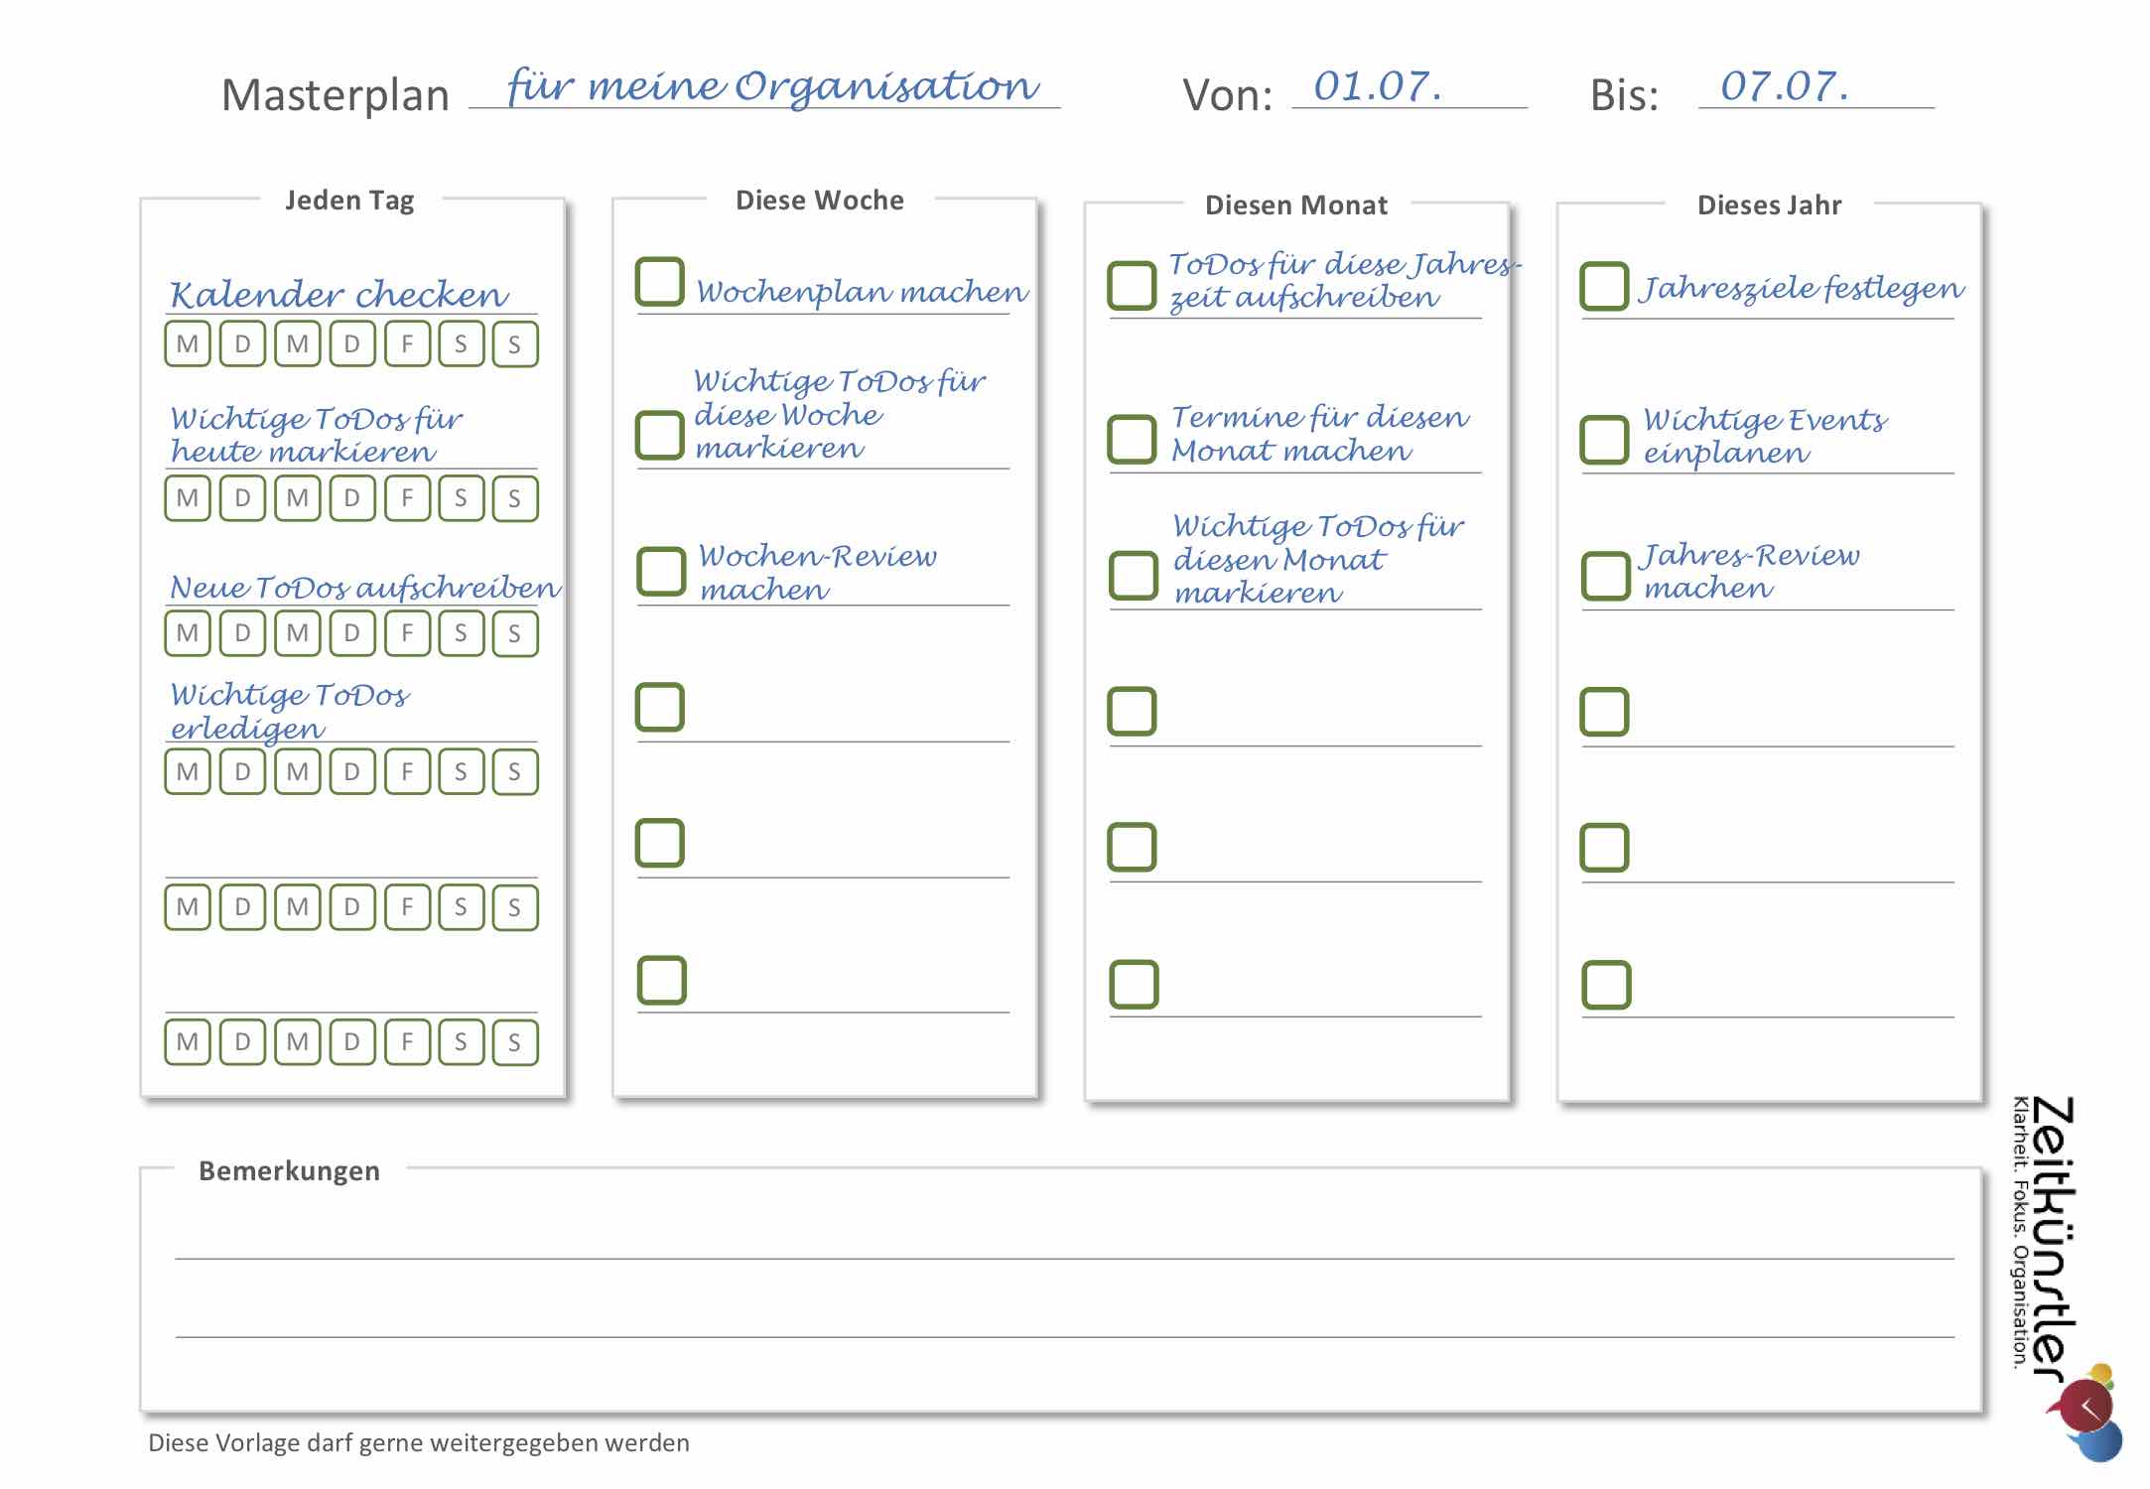Tick the F day box under 'Neue ToDos aufschreiben'

407,633
